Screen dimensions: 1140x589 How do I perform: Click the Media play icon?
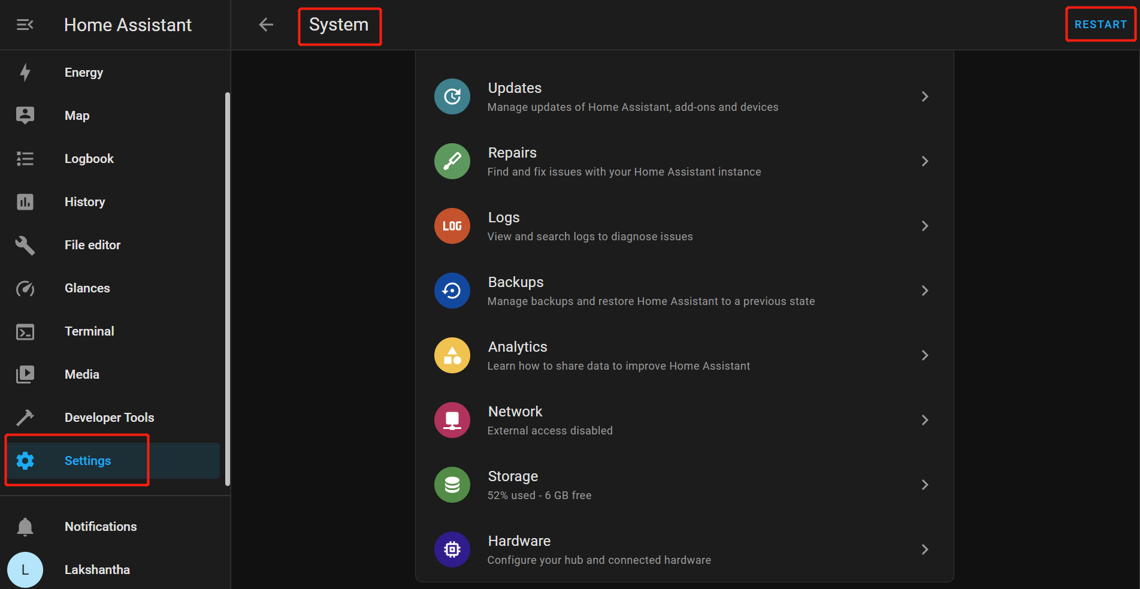click(x=25, y=374)
